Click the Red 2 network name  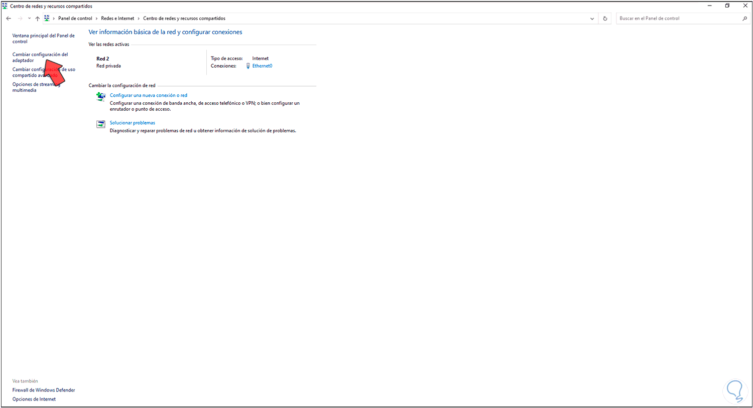pyautogui.click(x=102, y=59)
